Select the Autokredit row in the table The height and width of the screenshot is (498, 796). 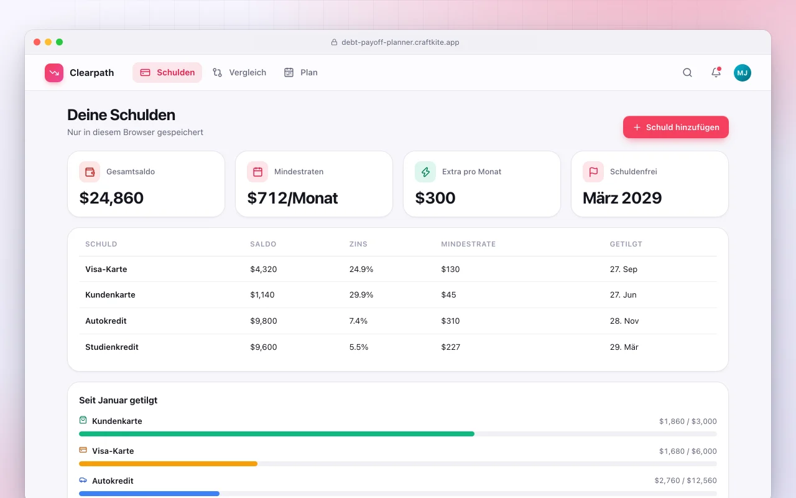pos(398,321)
